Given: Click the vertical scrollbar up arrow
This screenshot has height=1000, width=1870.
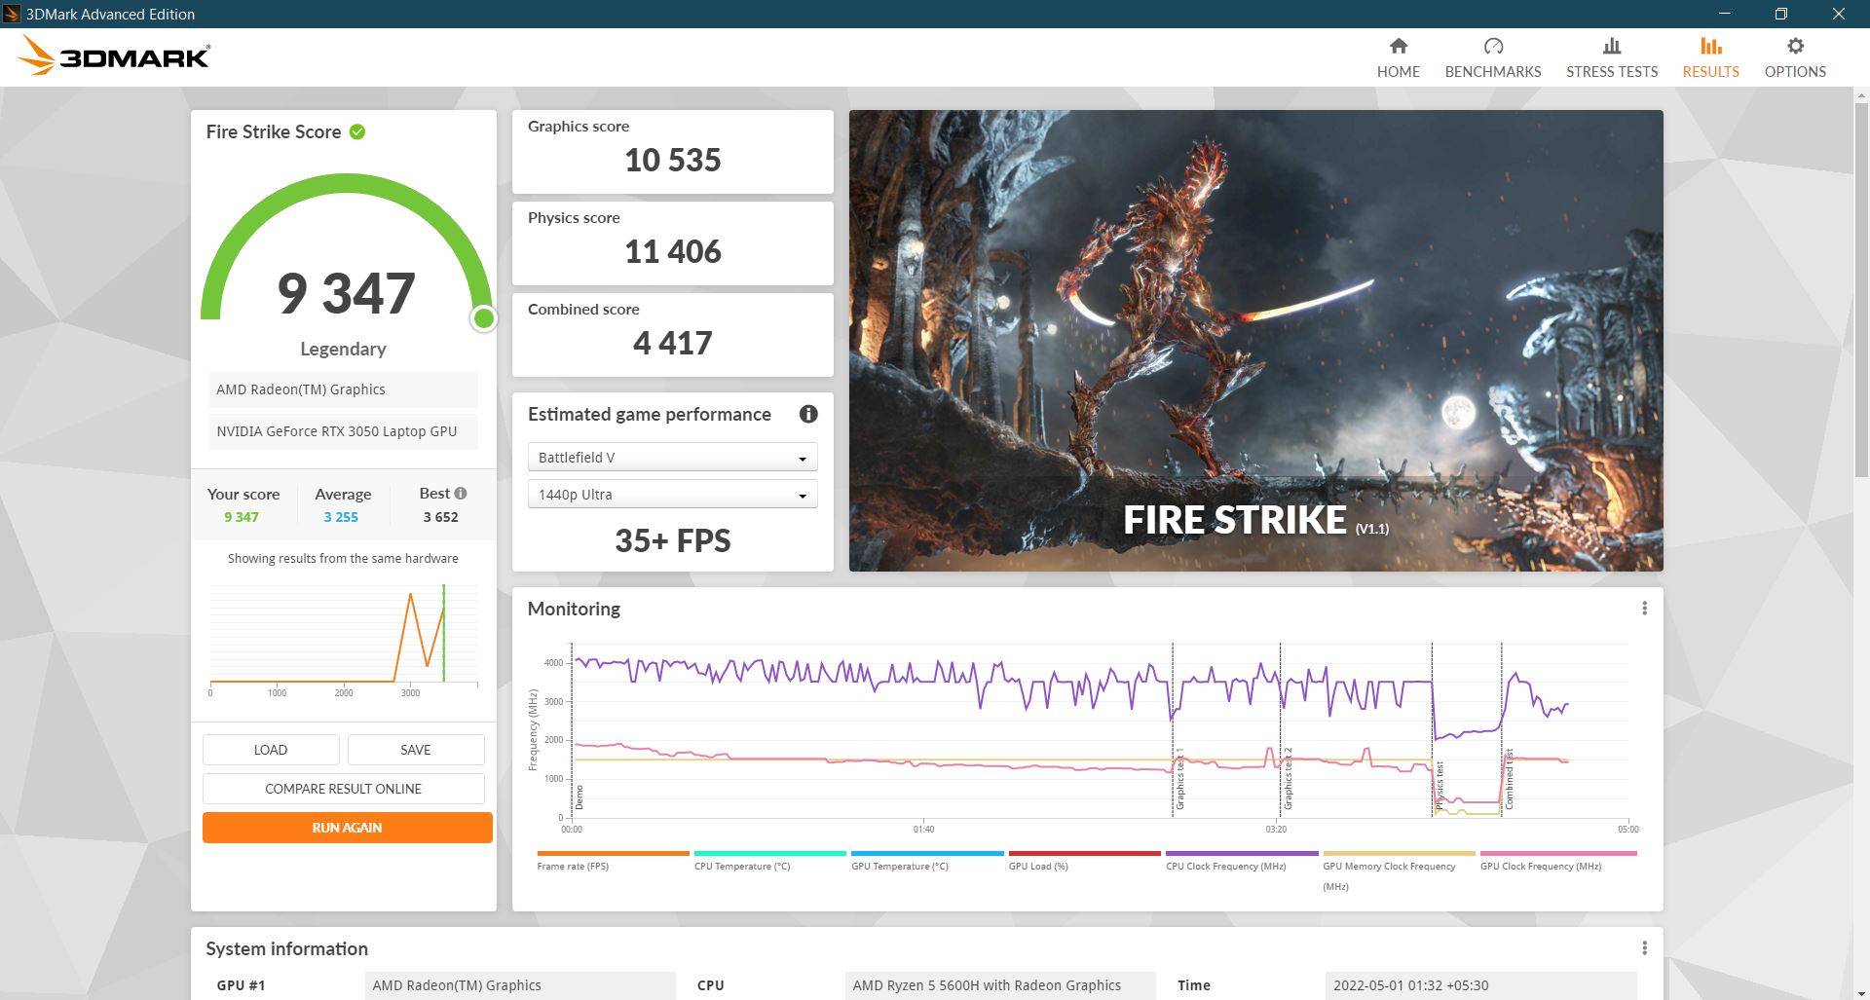Looking at the screenshot, I should pos(1861,95).
